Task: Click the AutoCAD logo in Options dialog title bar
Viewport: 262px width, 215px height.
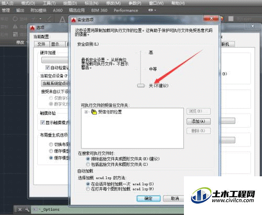Action: [32, 28]
